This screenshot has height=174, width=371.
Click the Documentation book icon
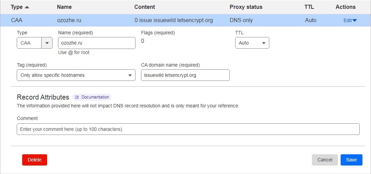tap(77, 97)
